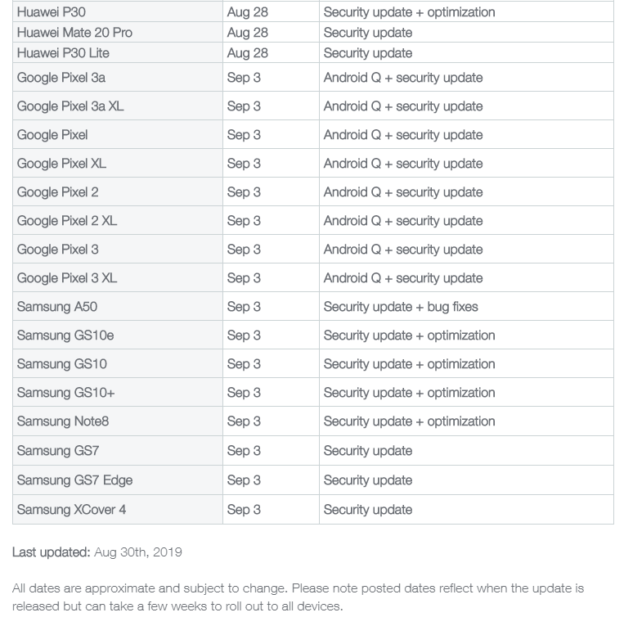This screenshot has height=626, width=624.
Task: Select the Google Pixel 2 XL cell
Action: click(x=67, y=221)
